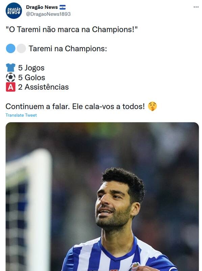Click the '5 Golos' stat line

click(x=31, y=78)
